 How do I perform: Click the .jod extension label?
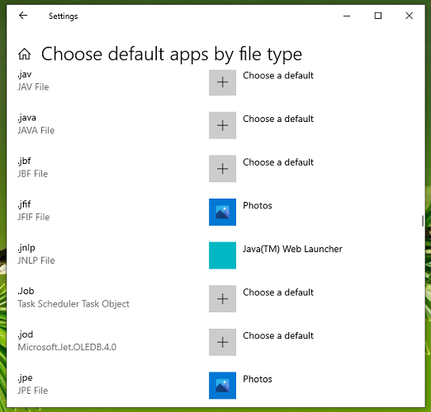pyautogui.click(x=26, y=335)
